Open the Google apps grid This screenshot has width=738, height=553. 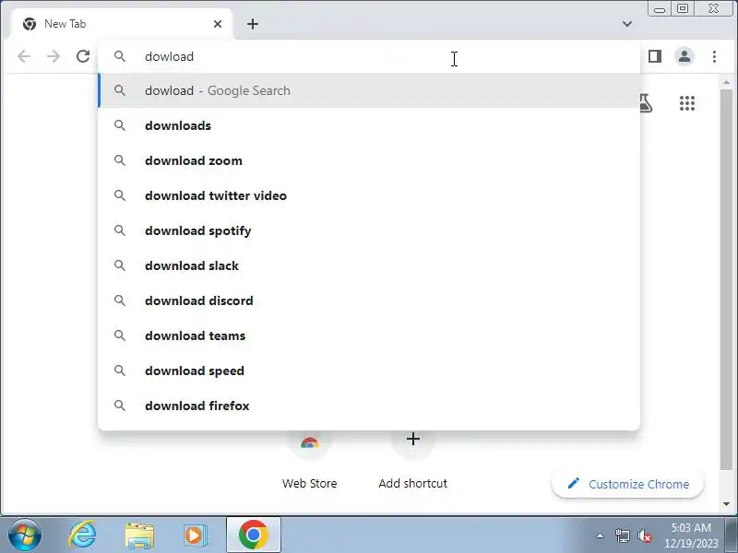pyautogui.click(x=687, y=103)
